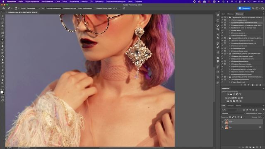
Task: Select the Gradient tool
Action: [2, 56]
